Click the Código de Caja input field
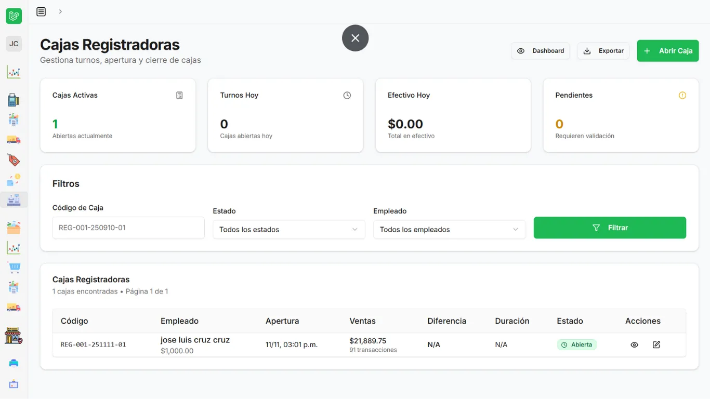This screenshot has width=710, height=399. (x=128, y=228)
